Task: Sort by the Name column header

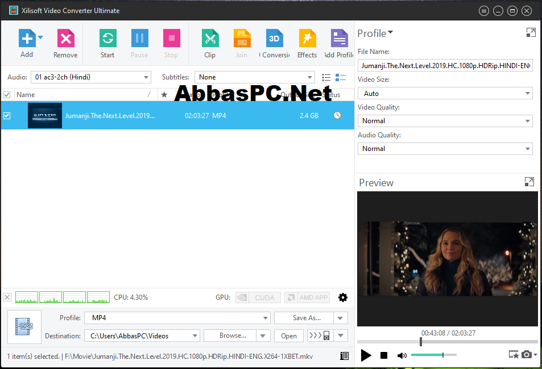Action: point(26,95)
